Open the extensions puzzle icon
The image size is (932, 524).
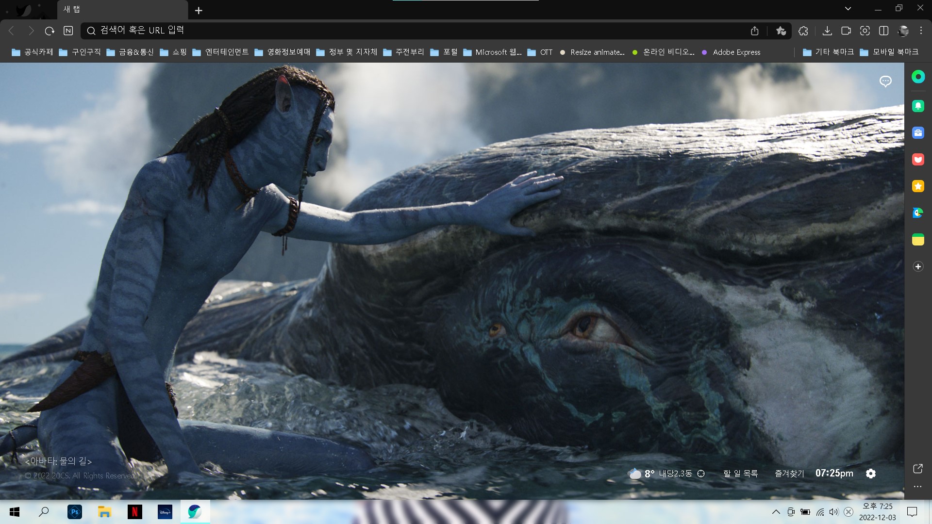tap(803, 31)
